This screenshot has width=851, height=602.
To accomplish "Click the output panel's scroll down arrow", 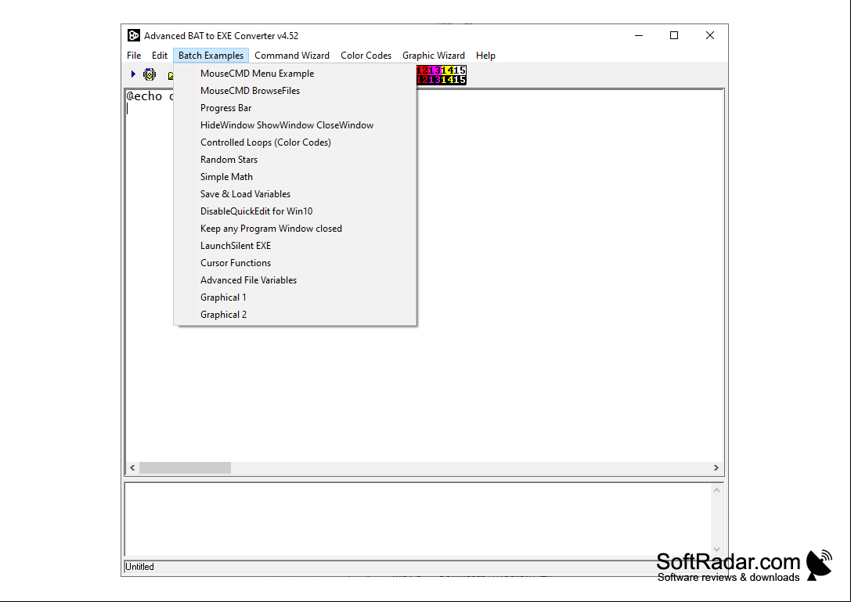I will pos(716,550).
